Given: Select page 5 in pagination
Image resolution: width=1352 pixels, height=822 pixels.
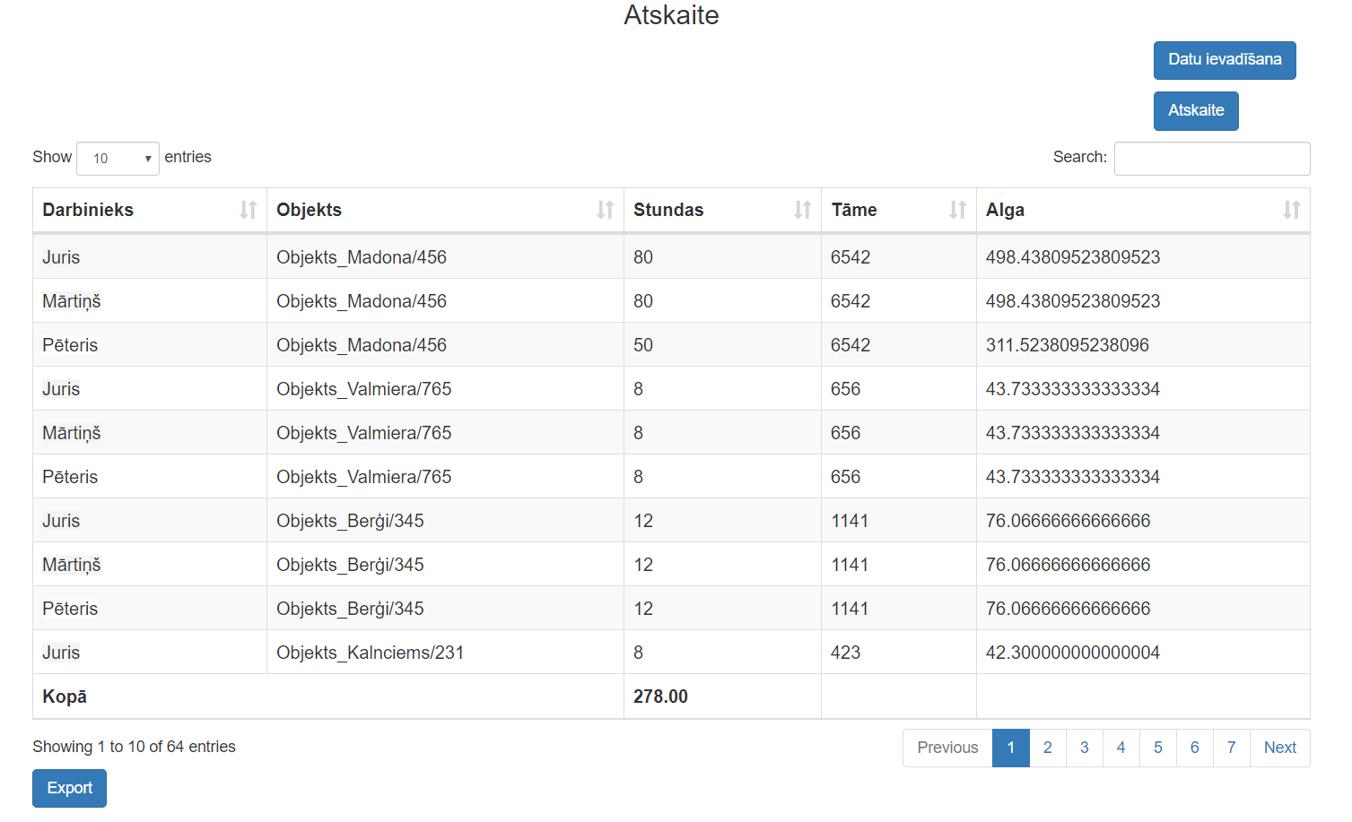Looking at the screenshot, I should (1157, 748).
